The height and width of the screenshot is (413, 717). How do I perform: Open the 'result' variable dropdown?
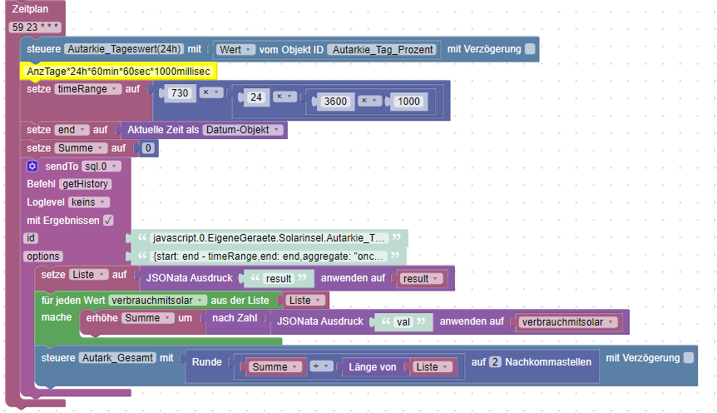[421, 278]
